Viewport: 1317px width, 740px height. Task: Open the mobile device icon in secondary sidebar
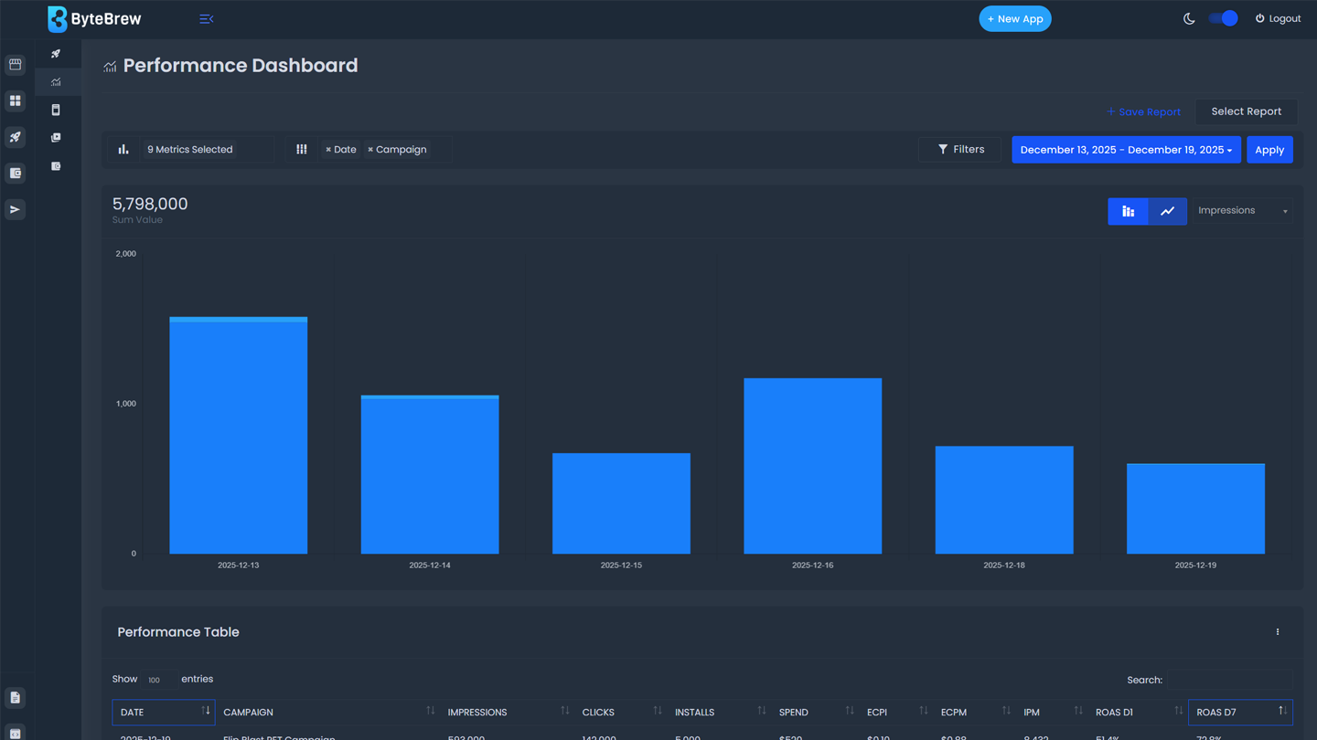click(56, 110)
